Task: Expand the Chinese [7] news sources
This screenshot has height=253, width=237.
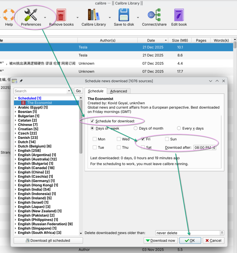Action: tap(15, 125)
